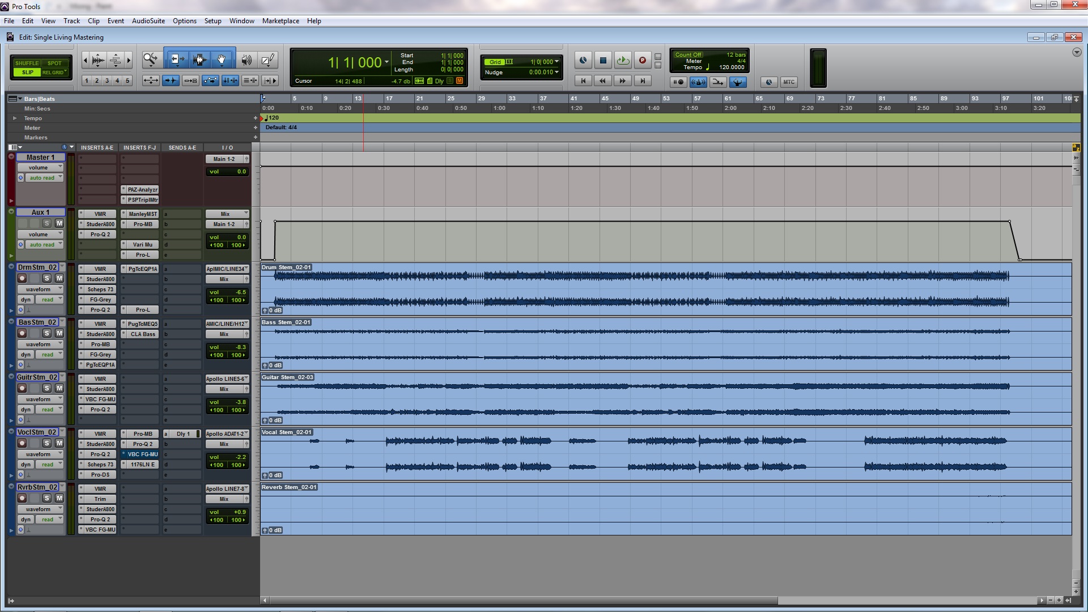Screen dimensions: 1088x612
Task: Click the Stop transport button
Action: tap(603, 60)
